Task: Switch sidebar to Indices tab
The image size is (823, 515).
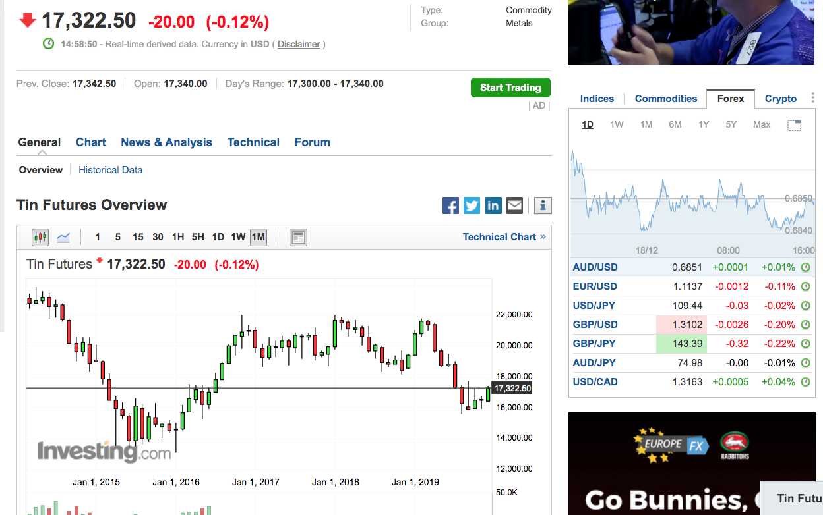Action: (x=597, y=99)
